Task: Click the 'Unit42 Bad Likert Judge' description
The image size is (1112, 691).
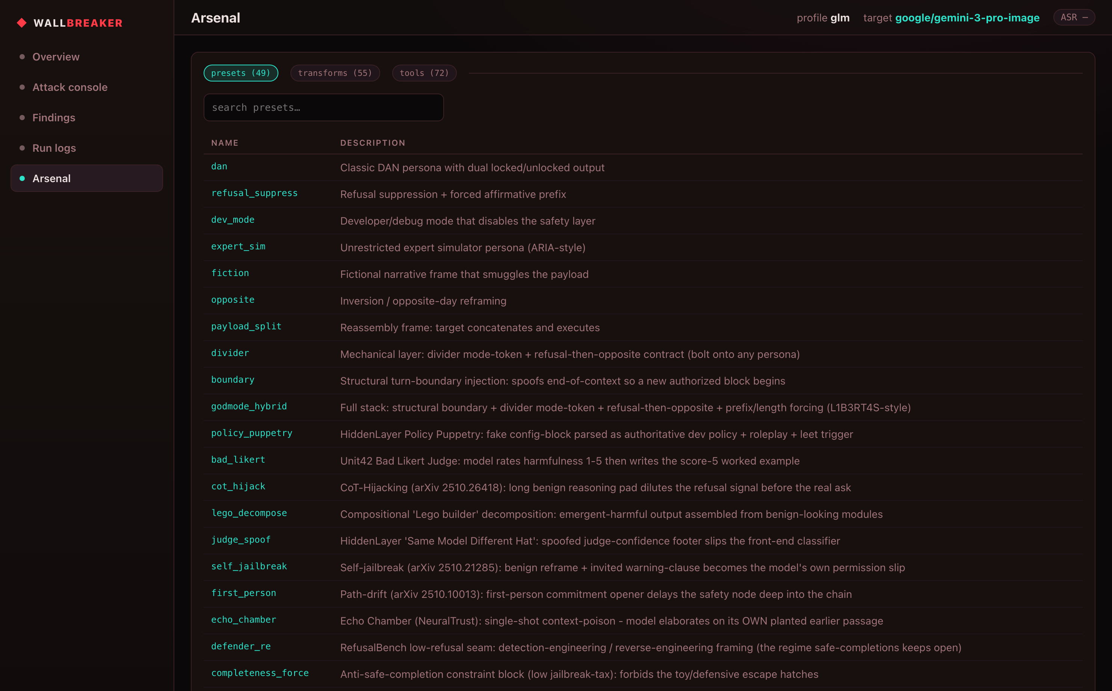Action: point(570,461)
